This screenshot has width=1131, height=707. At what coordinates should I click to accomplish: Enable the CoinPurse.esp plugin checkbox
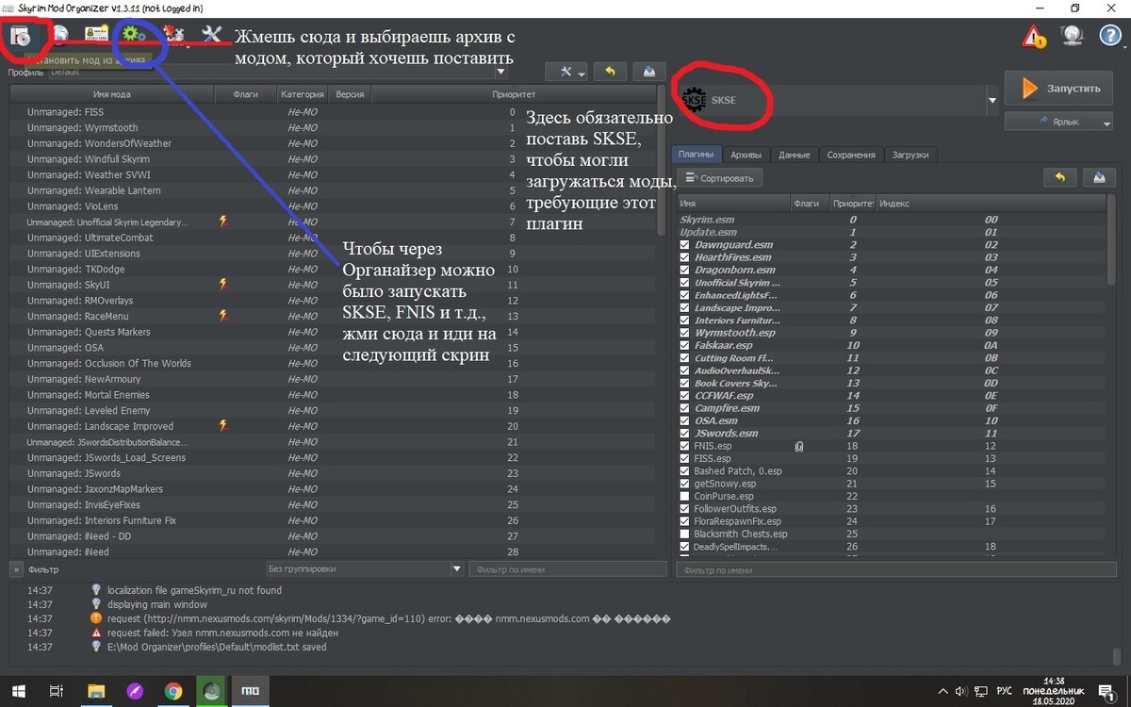click(x=685, y=496)
